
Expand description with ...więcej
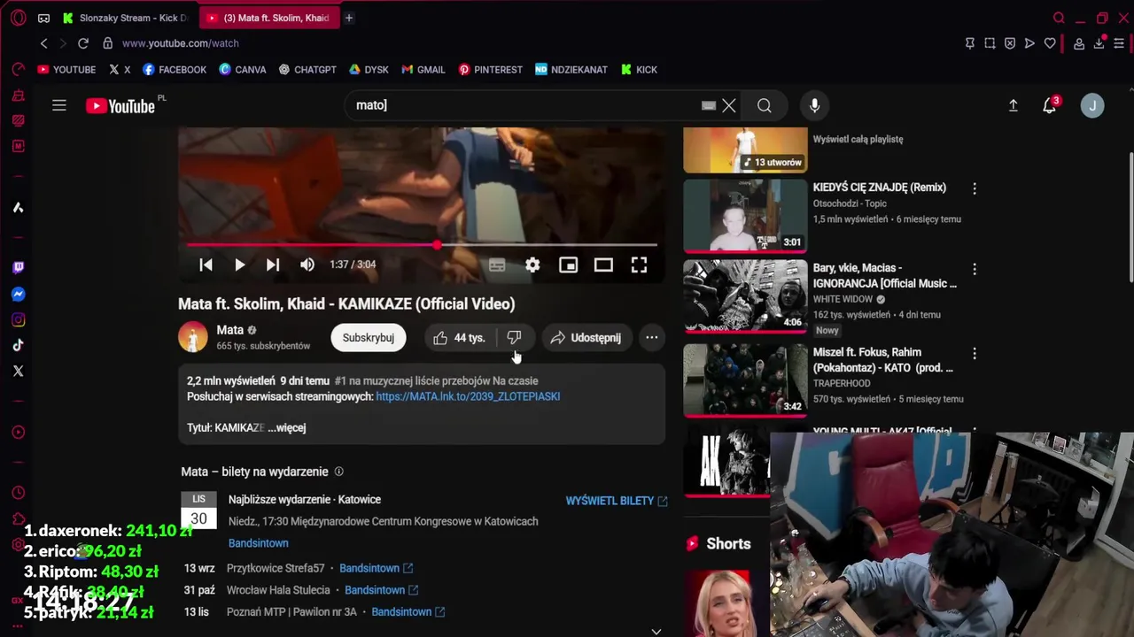(x=287, y=428)
